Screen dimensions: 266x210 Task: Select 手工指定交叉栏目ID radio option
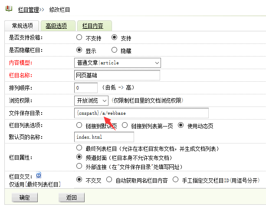click(175, 180)
